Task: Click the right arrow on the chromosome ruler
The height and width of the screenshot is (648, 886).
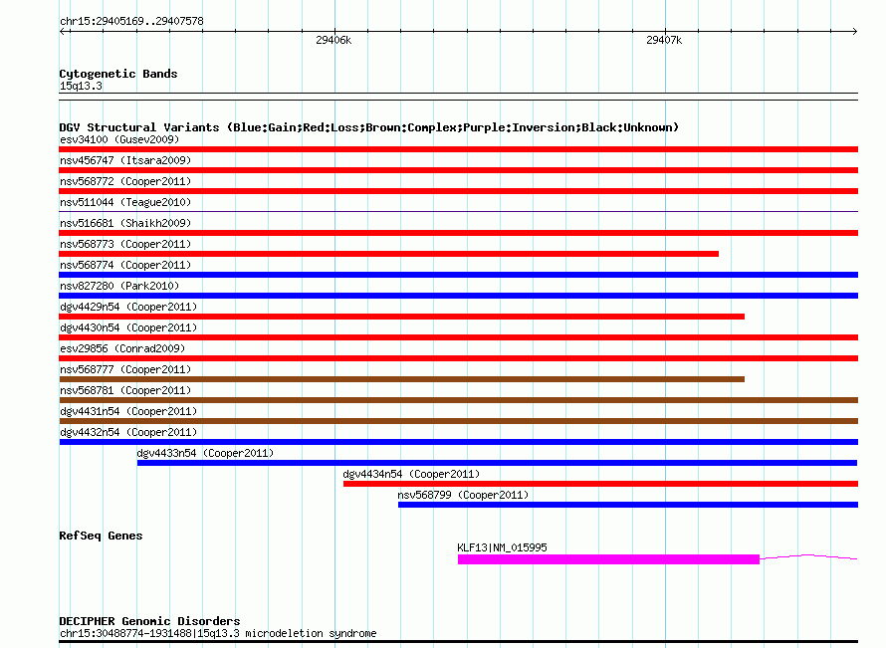Action: pos(854,32)
